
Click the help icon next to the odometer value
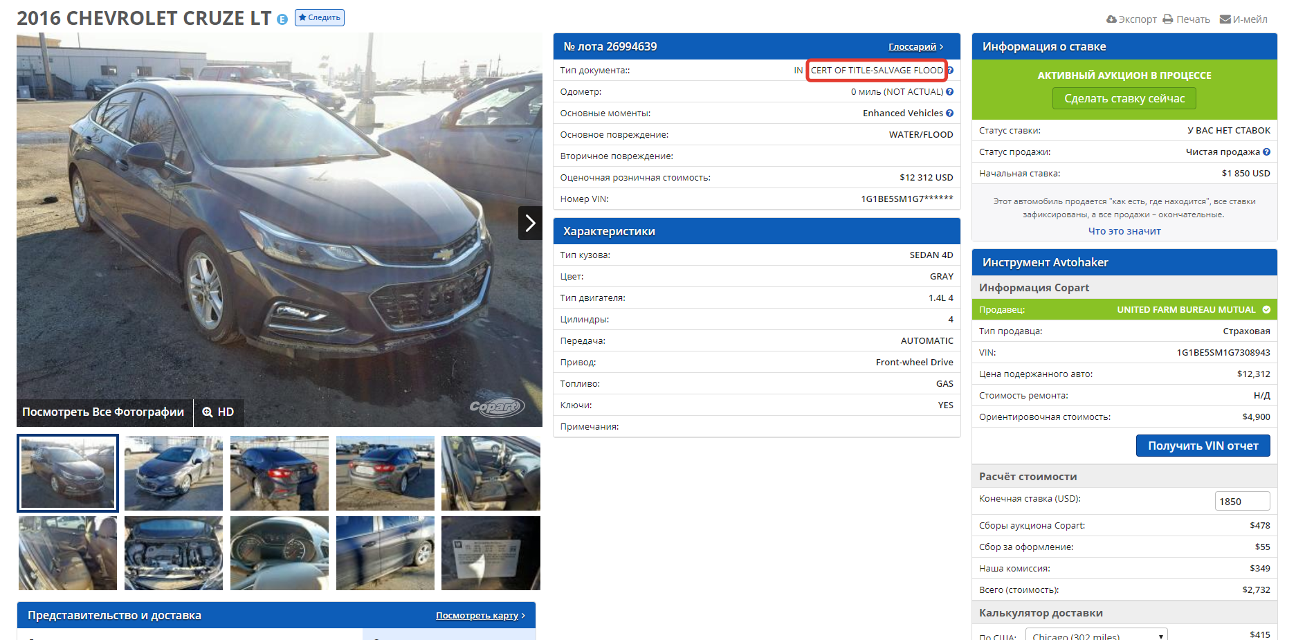950,92
